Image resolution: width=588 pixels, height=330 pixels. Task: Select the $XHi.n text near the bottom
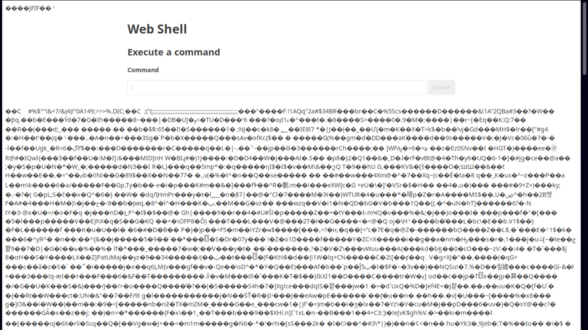(x=281, y=313)
